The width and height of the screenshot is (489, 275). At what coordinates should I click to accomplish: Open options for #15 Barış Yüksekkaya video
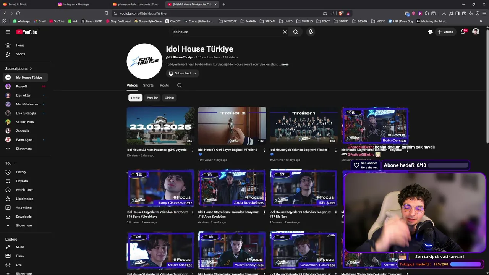(193, 212)
